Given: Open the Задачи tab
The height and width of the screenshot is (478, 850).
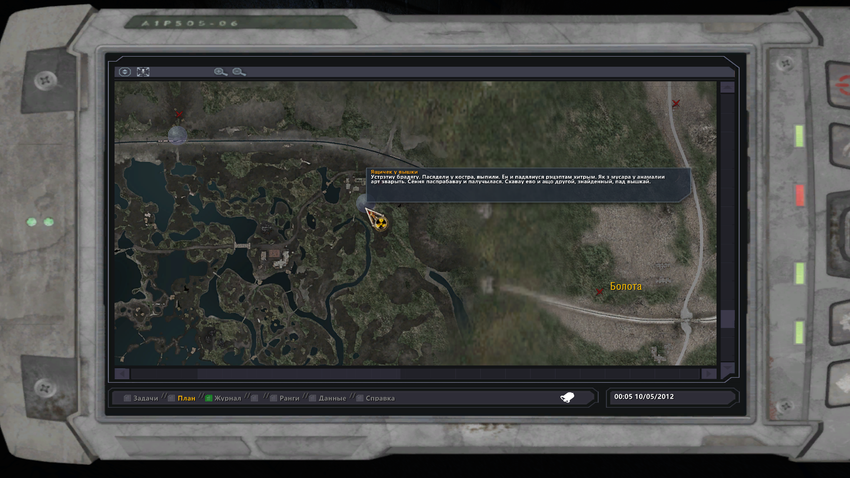Looking at the screenshot, I should pos(145,398).
